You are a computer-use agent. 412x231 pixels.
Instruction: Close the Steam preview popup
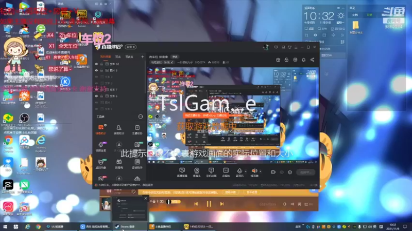(146, 199)
